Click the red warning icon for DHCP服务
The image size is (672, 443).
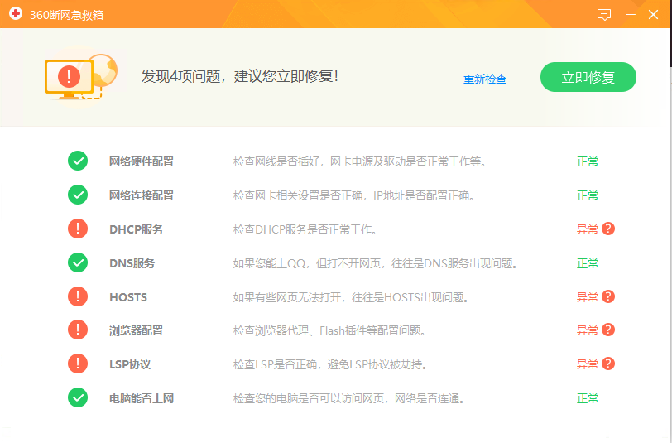coord(78,229)
